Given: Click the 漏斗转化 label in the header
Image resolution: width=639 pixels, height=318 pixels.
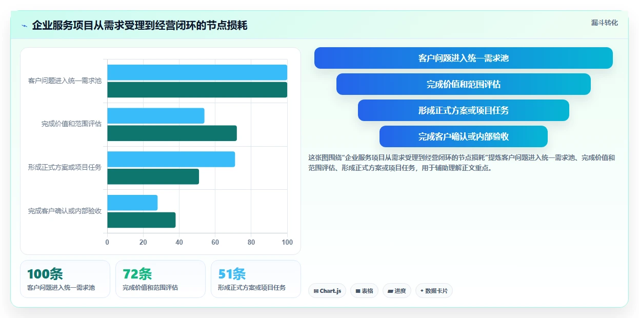Looking at the screenshot, I should point(604,23).
